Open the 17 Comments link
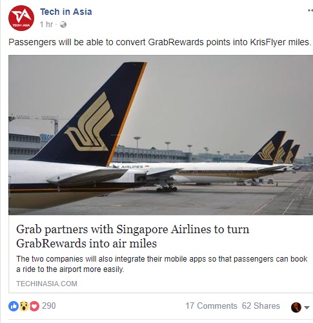 211,306
